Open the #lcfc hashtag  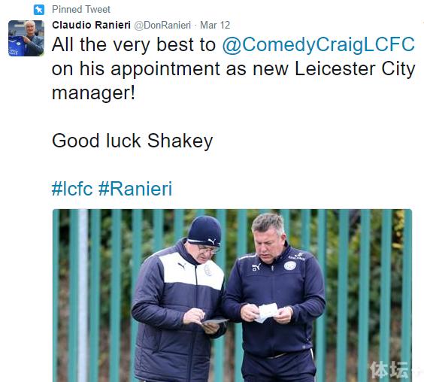pyautogui.click(x=72, y=189)
